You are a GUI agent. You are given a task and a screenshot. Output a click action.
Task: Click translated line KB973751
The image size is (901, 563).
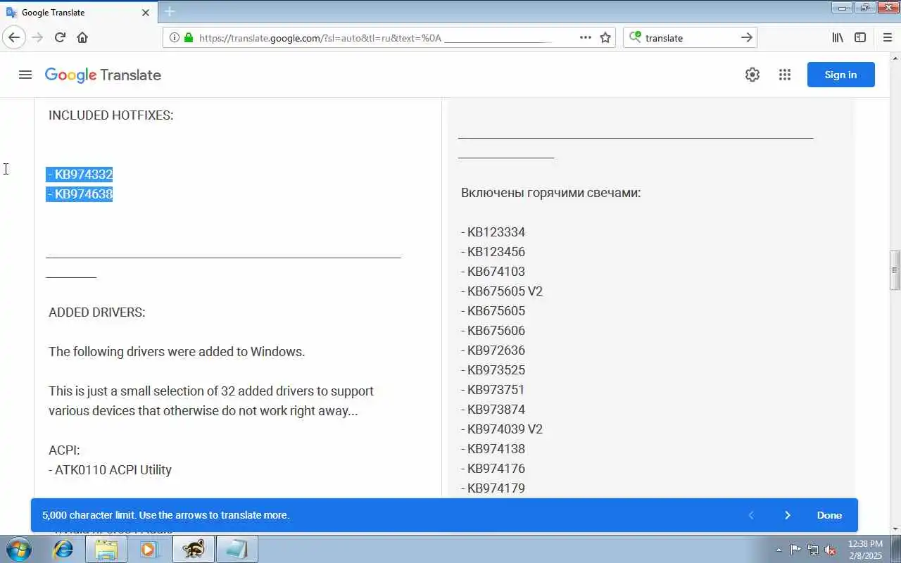pyautogui.click(x=493, y=390)
